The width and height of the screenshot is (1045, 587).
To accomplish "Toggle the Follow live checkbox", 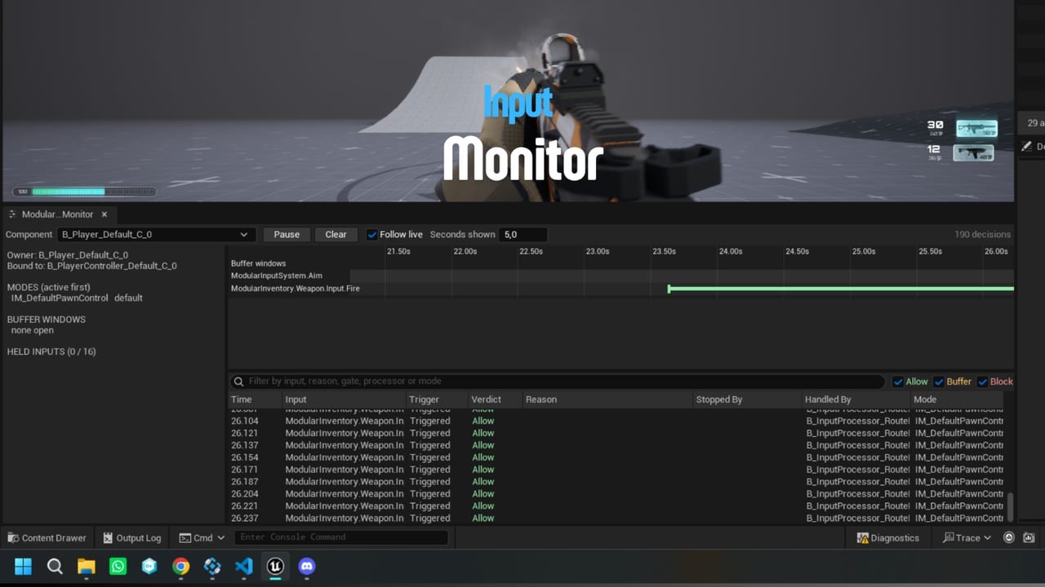I will [x=372, y=235].
